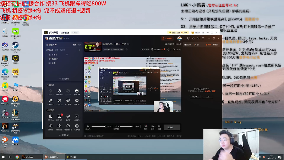Select the 文本 2 source row
The width and height of the screenshot is (284, 160).
(64, 55)
